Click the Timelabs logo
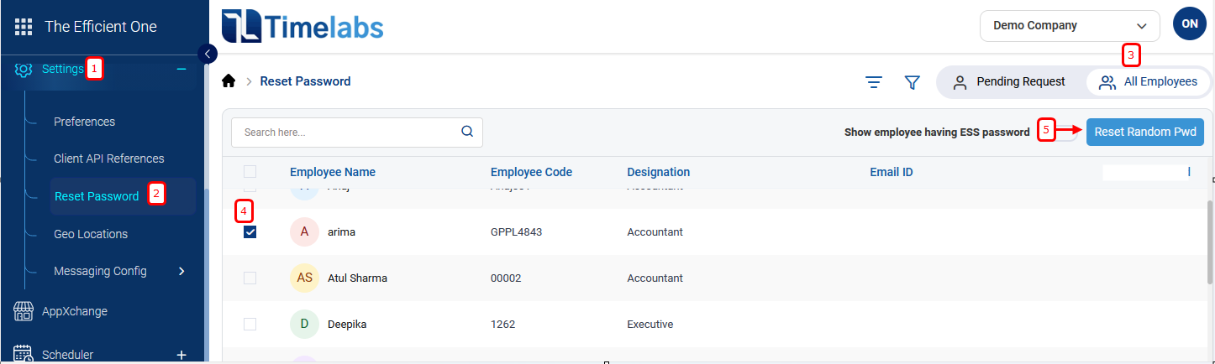This screenshot has height=364, width=1215. point(302,27)
